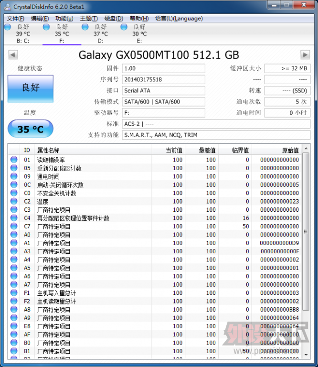Click the 良好 health status button
This screenshot has width=318, height=367.
pos(31,89)
